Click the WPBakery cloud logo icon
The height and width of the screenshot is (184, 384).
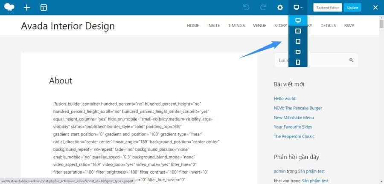coord(9,7)
